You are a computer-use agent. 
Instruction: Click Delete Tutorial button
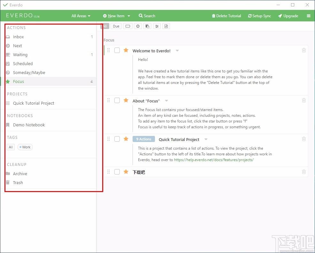[x=227, y=16]
